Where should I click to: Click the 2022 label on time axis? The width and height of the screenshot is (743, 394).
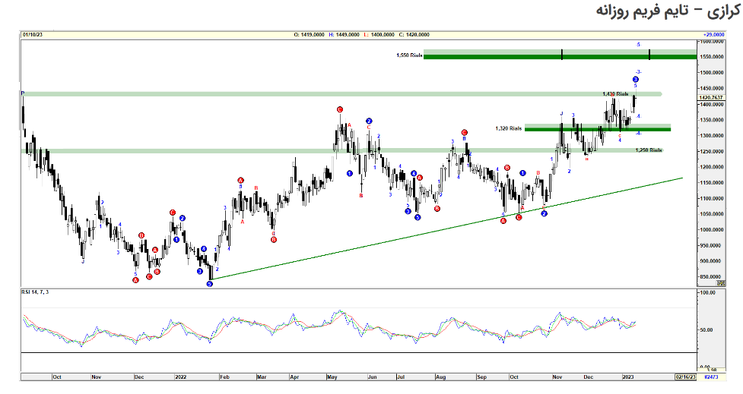coord(180,376)
